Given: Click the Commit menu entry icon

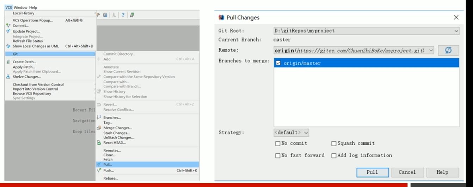Looking at the screenshot, I should pos(8,26).
